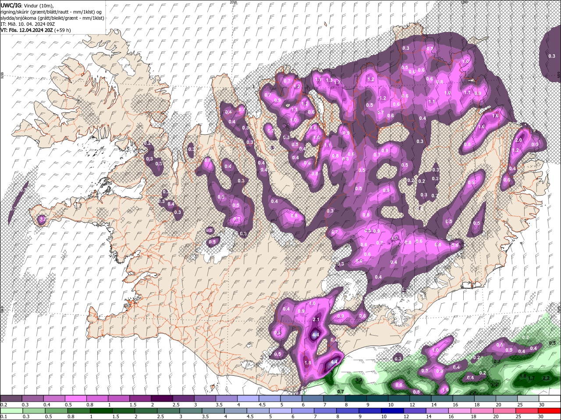Click the 2.2 rainfall value in the green area
561x420 pixels.
pos(546,378)
